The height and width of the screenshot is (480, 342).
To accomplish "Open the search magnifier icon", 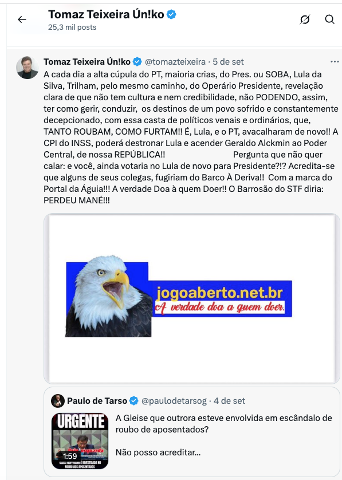I will (x=329, y=19).
